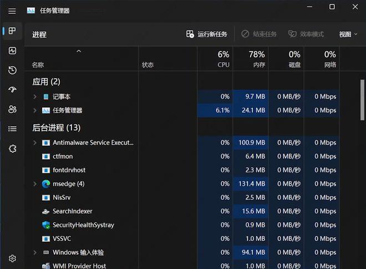
Task: Open the hamburger navigation menu
Action: 12,11
